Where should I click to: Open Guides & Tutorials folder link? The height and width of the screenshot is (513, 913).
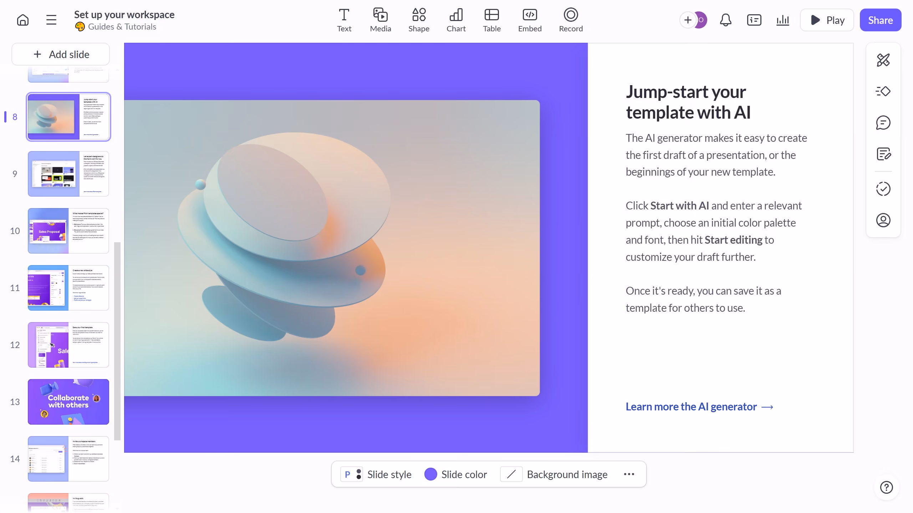122,27
